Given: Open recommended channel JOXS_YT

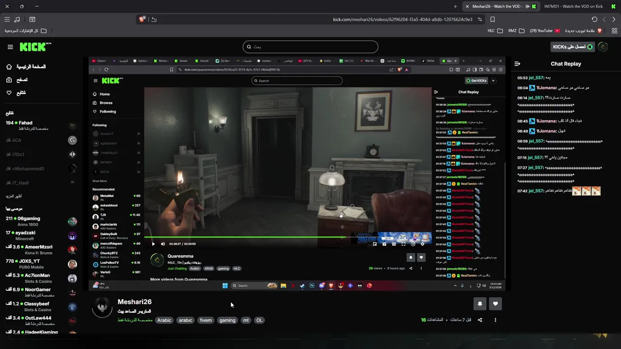Looking at the screenshot, I should [x=41, y=264].
